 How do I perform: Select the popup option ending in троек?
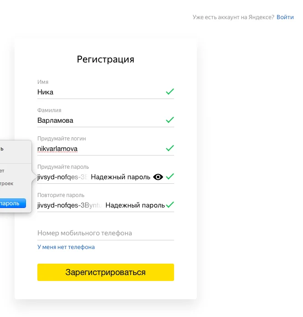pos(7,183)
